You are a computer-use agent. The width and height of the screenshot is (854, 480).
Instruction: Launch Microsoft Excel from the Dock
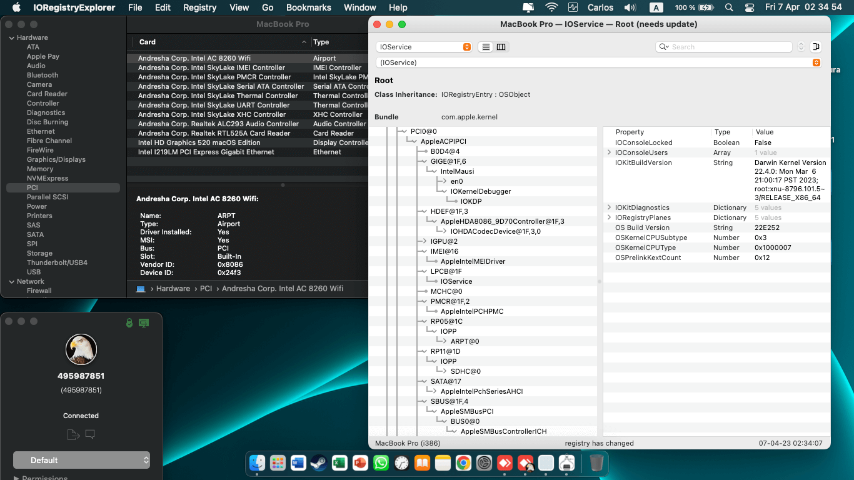340,463
